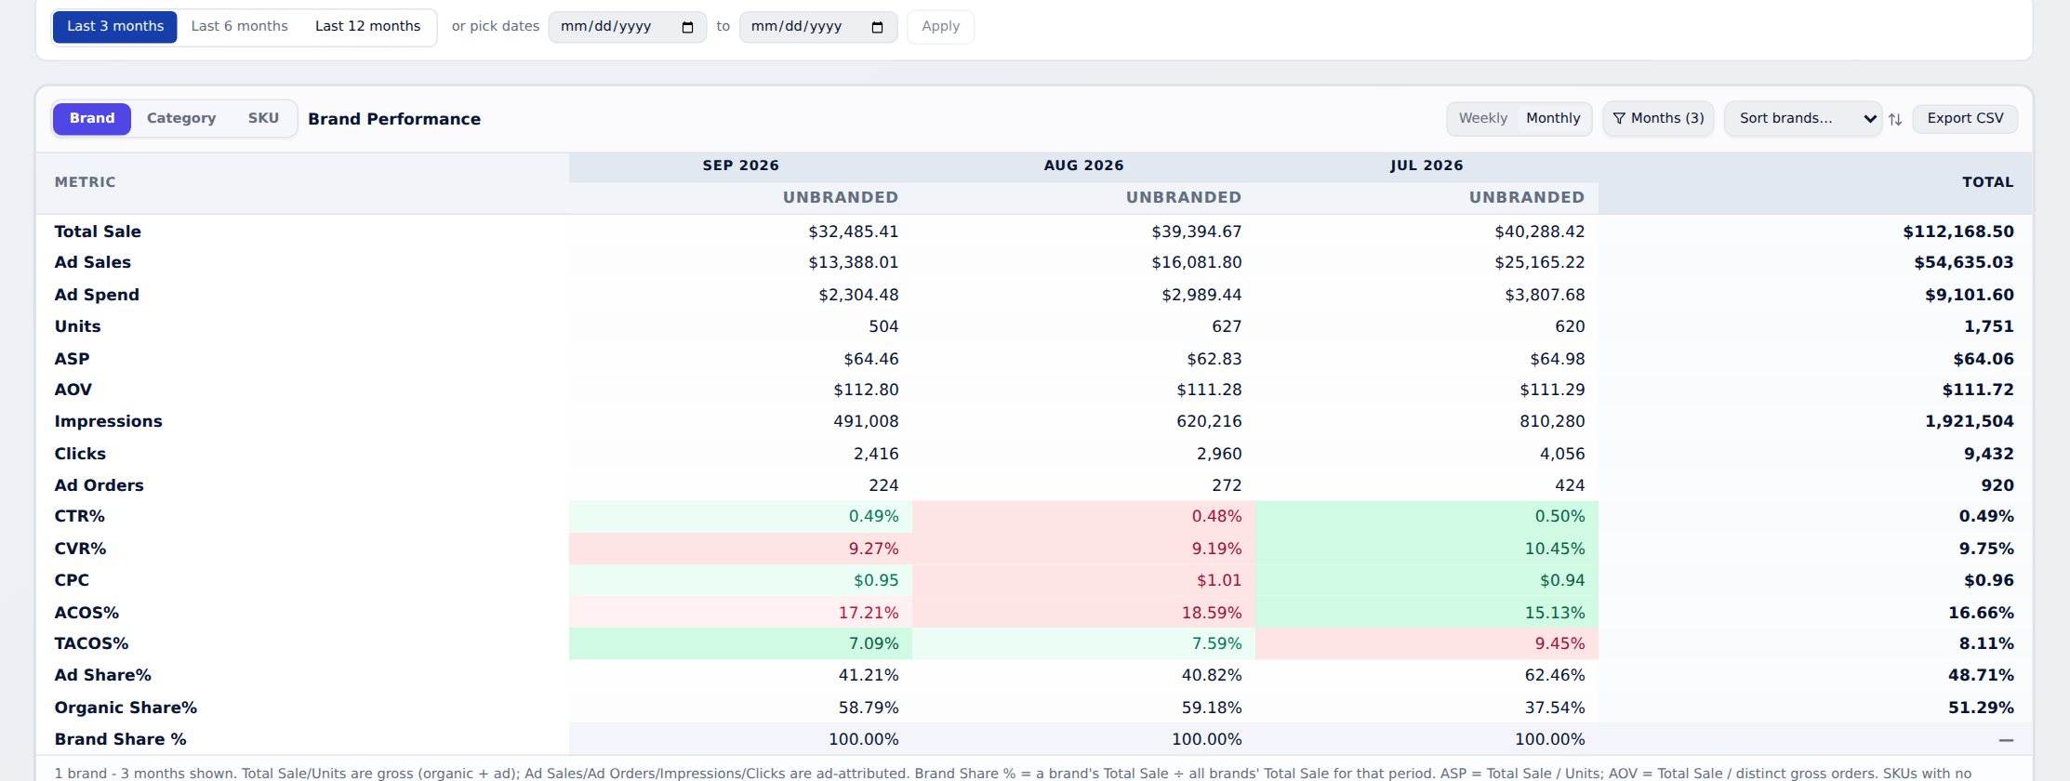This screenshot has width=2070, height=781.
Task: Switch range to Last 6 months
Action: [x=239, y=27]
